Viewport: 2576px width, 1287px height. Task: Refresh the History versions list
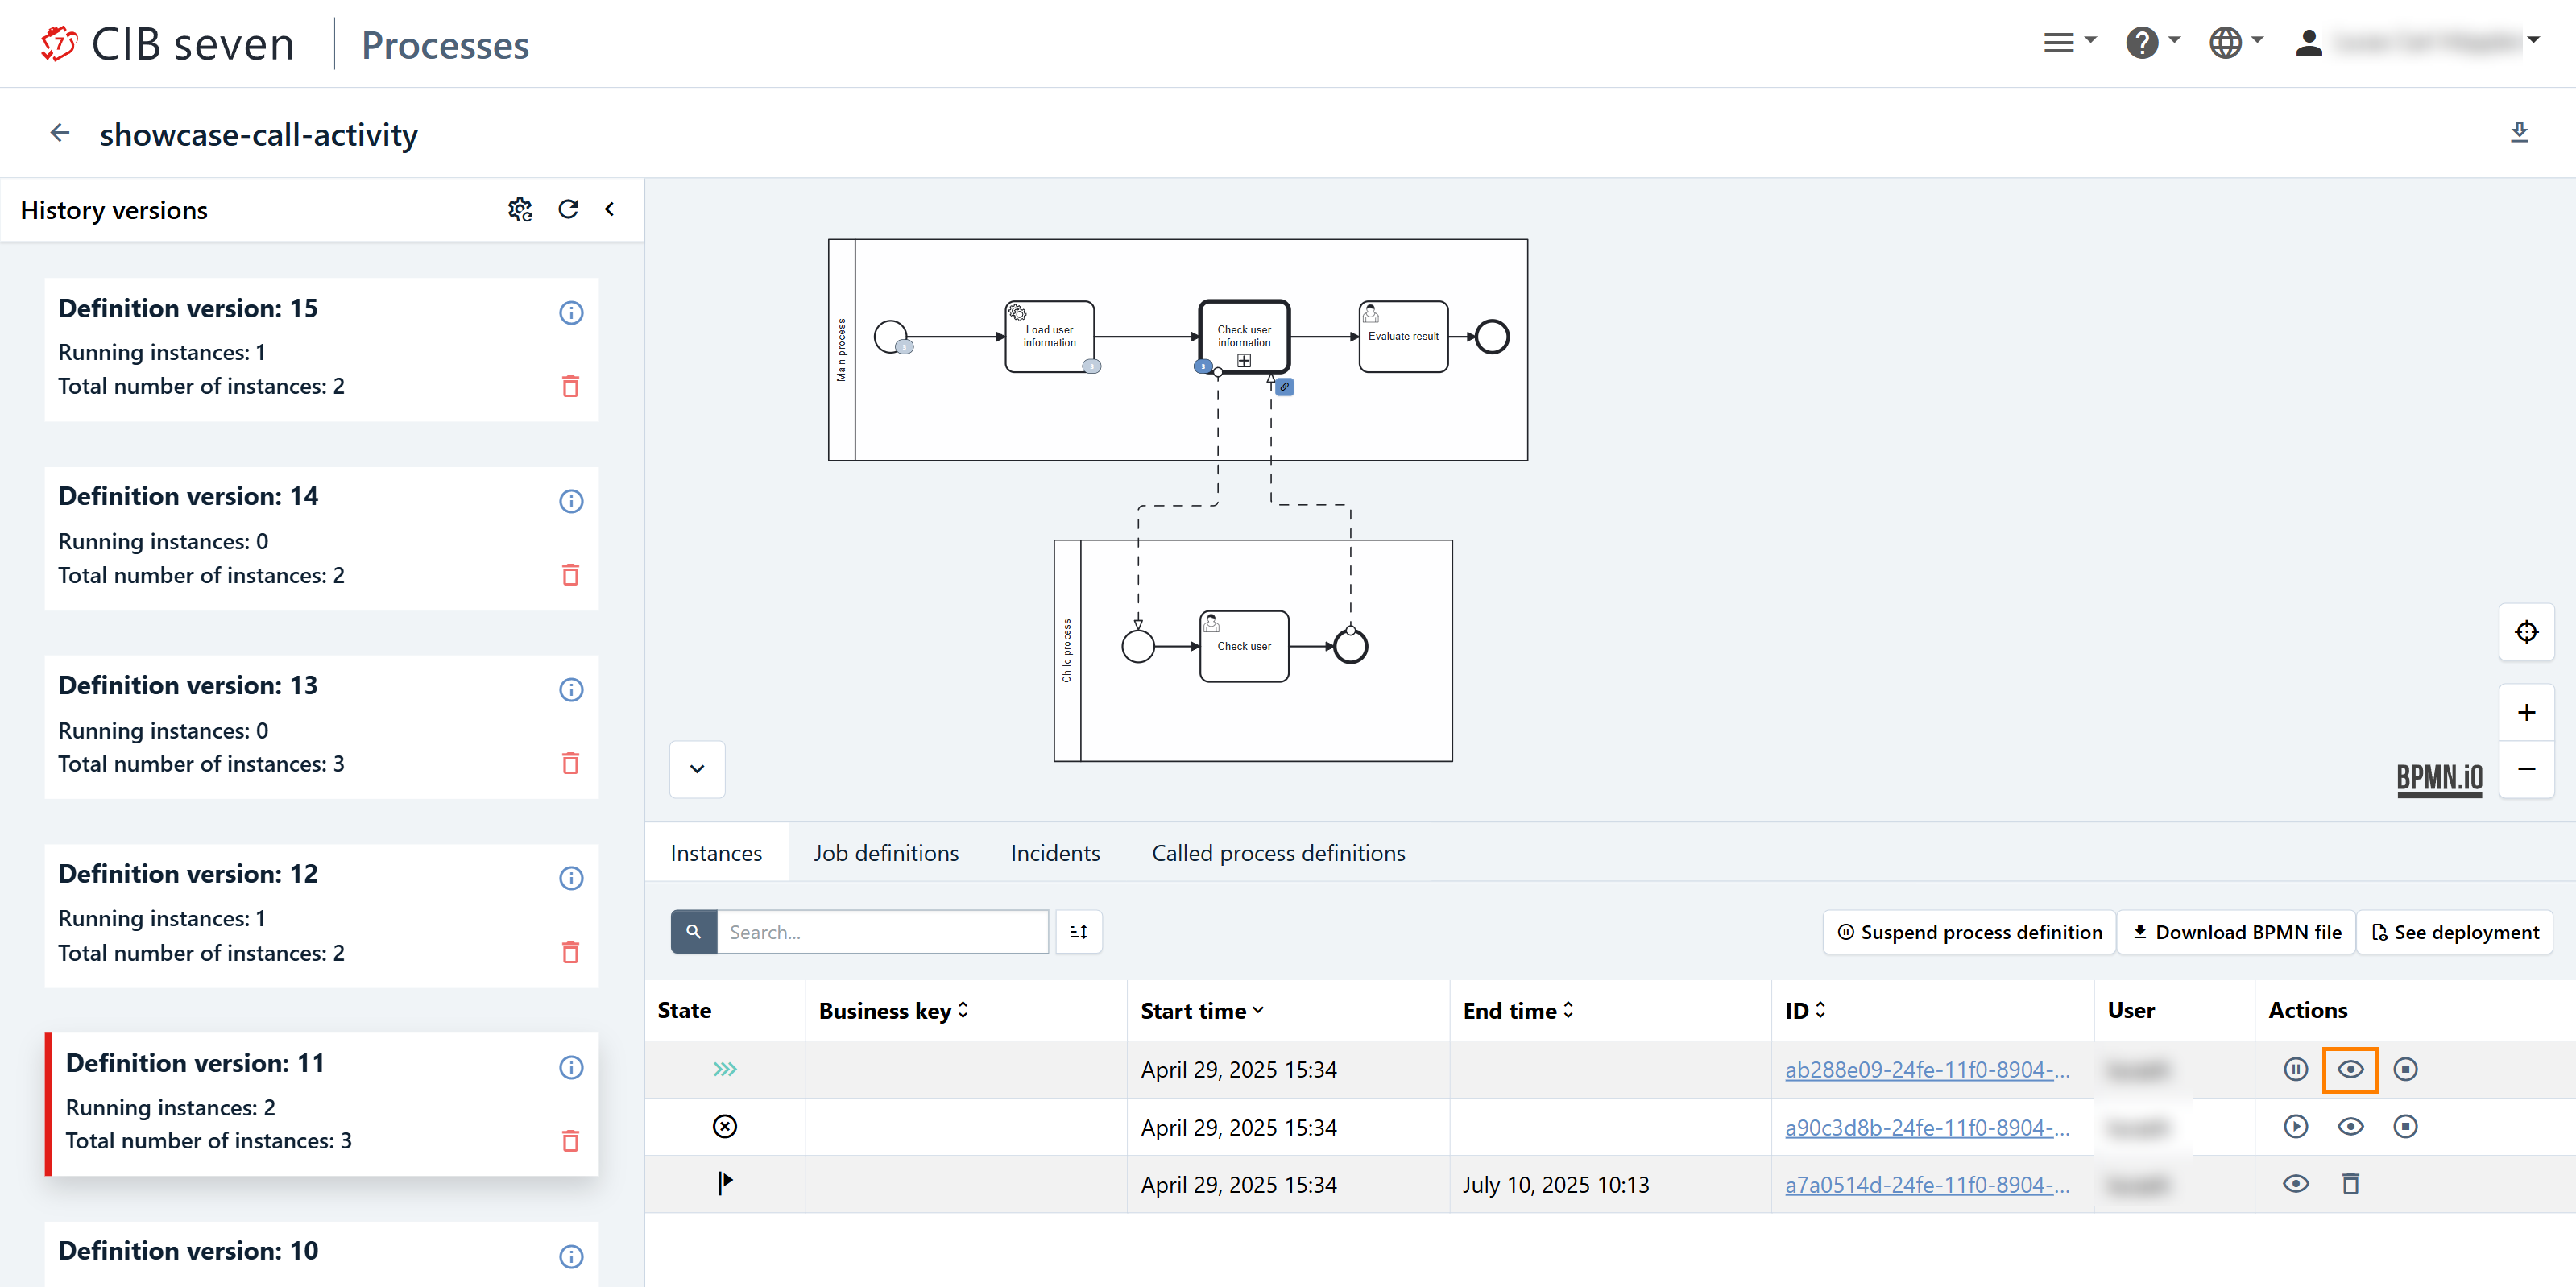pyautogui.click(x=568, y=209)
